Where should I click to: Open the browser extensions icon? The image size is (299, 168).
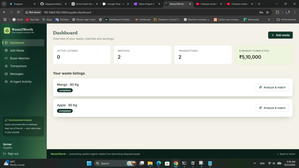(x=277, y=12)
